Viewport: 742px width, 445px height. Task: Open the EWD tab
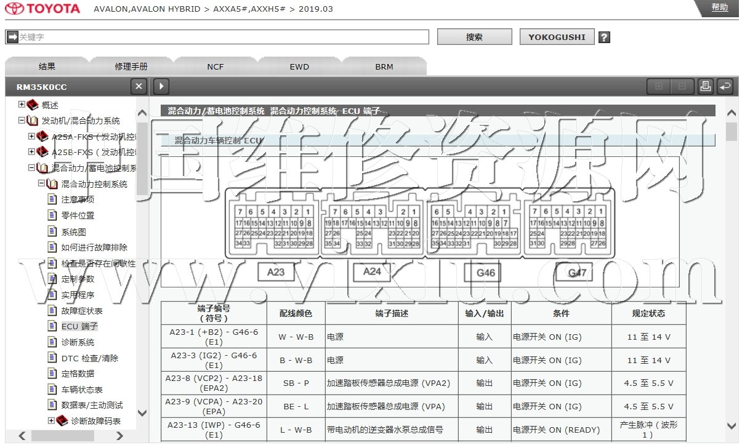pos(299,66)
